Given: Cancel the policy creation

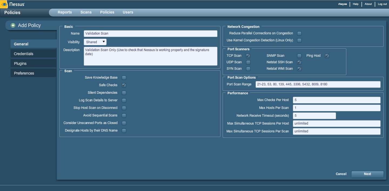Looking at the screenshot, I should [x=341, y=174].
